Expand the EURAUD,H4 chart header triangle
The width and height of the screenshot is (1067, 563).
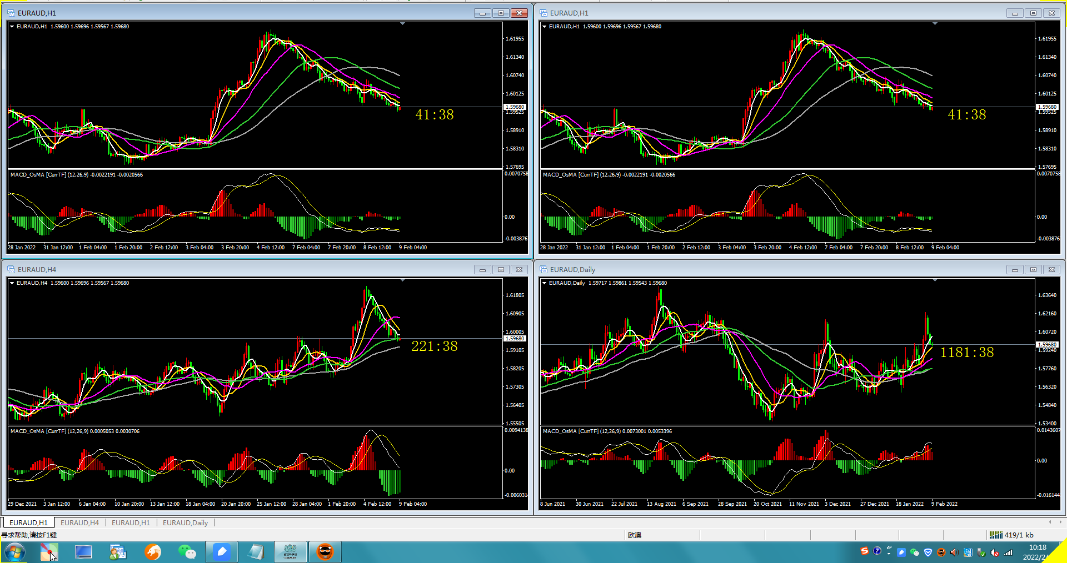pyautogui.click(x=12, y=283)
